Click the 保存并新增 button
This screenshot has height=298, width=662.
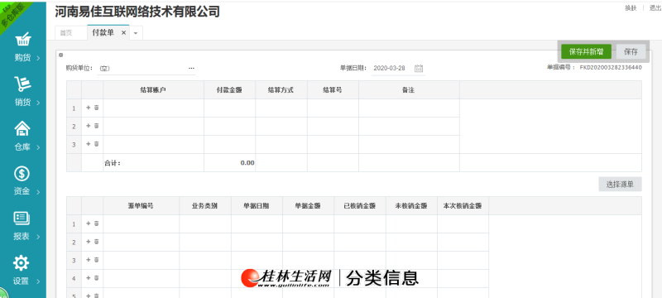tap(586, 52)
